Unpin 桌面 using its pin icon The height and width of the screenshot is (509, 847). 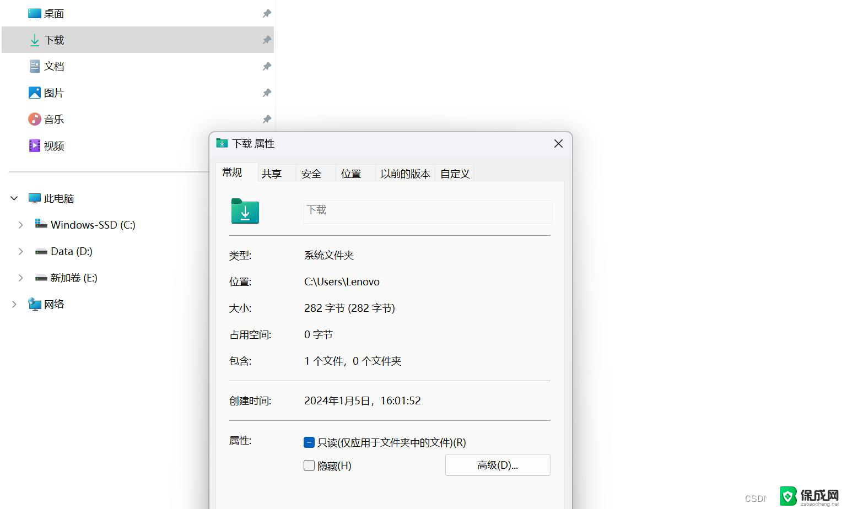pos(267,13)
